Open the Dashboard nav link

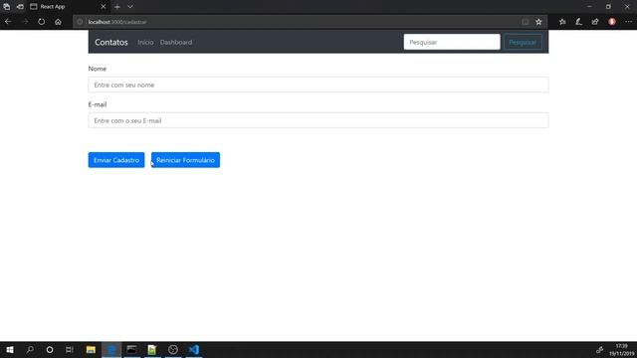(176, 42)
